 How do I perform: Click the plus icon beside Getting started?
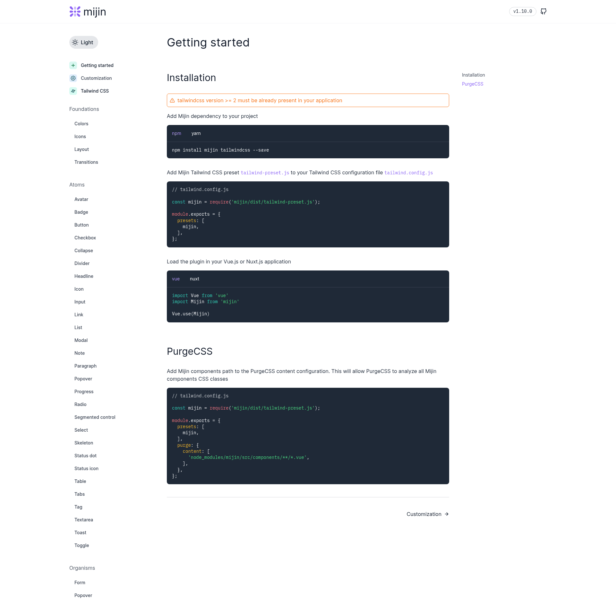pyautogui.click(x=73, y=65)
